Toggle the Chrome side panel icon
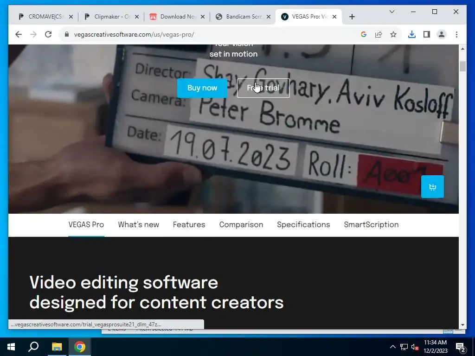This screenshot has height=356, width=475. 427,34
